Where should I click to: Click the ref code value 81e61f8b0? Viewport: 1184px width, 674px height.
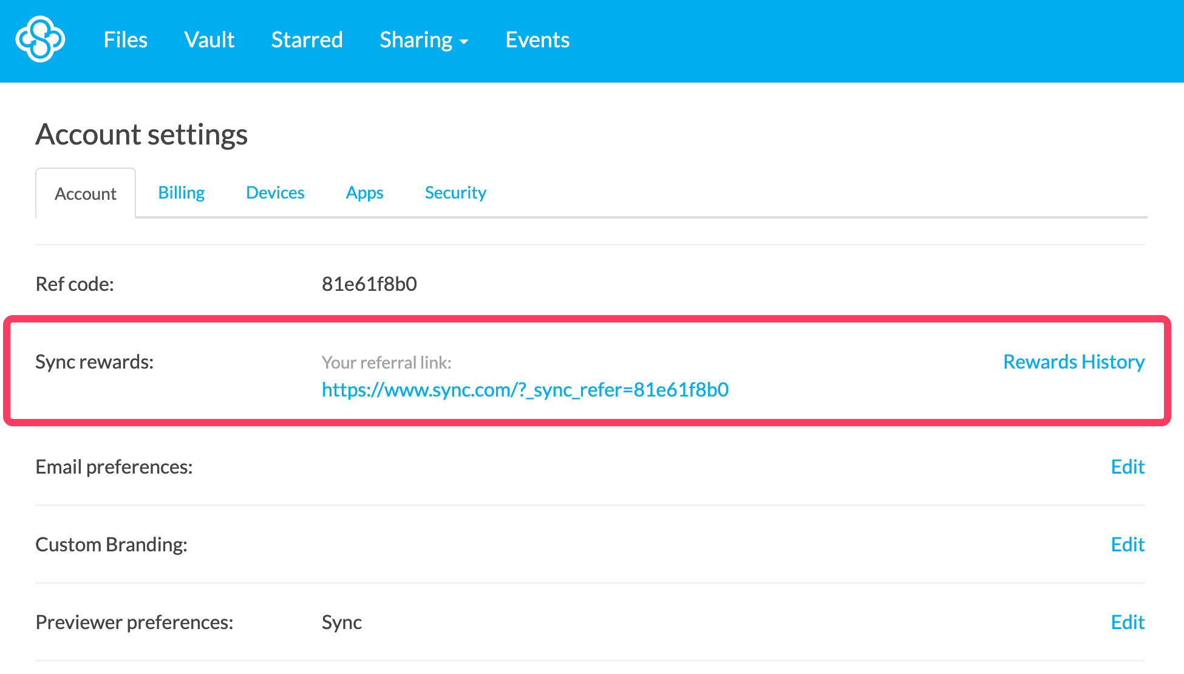(x=369, y=284)
